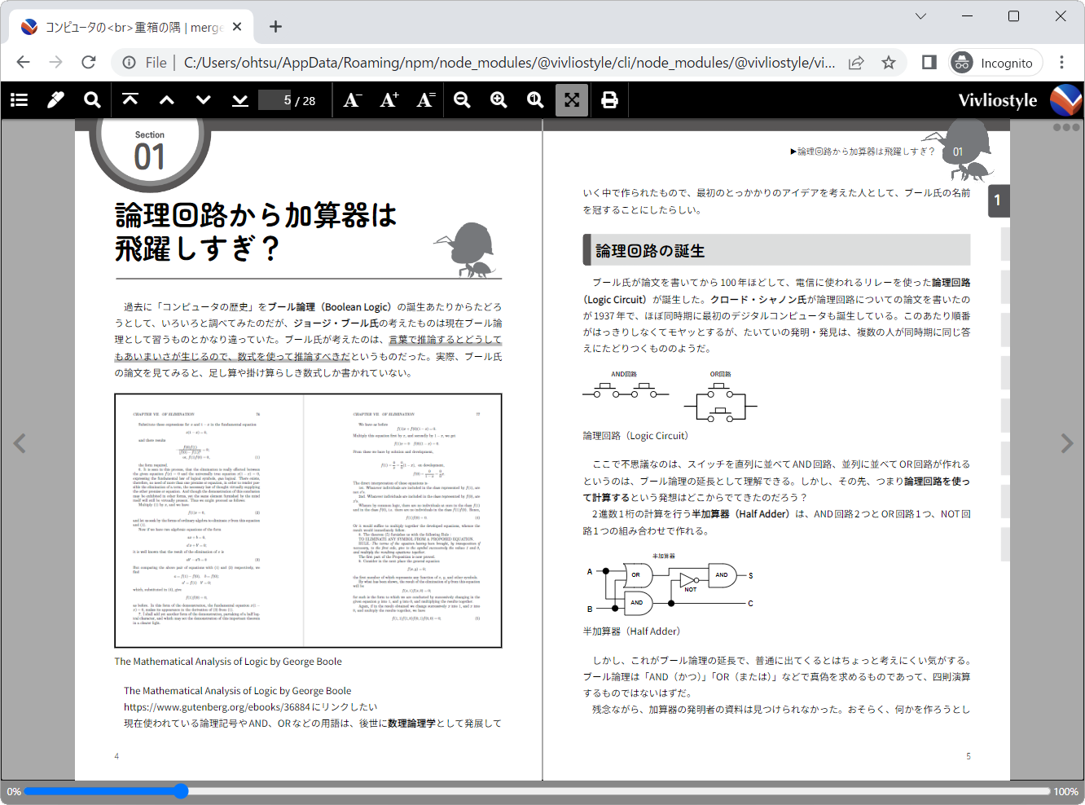Open Chrome's three-dot menu

pyautogui.click(x=1062, y=62)
